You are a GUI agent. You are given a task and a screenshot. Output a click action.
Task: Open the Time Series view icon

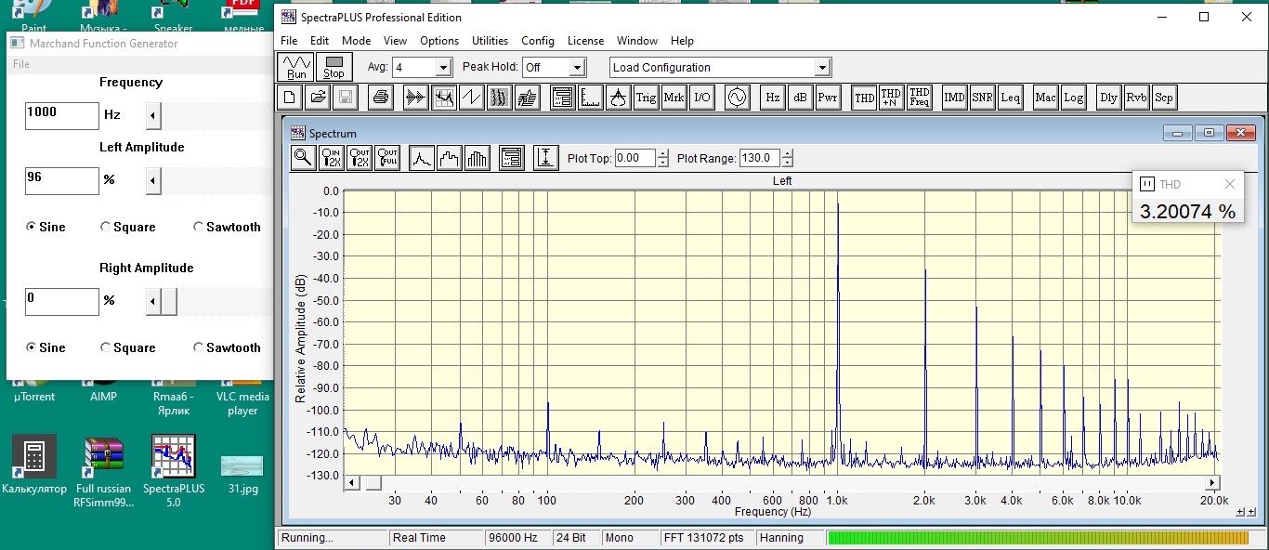click(415, 98)
